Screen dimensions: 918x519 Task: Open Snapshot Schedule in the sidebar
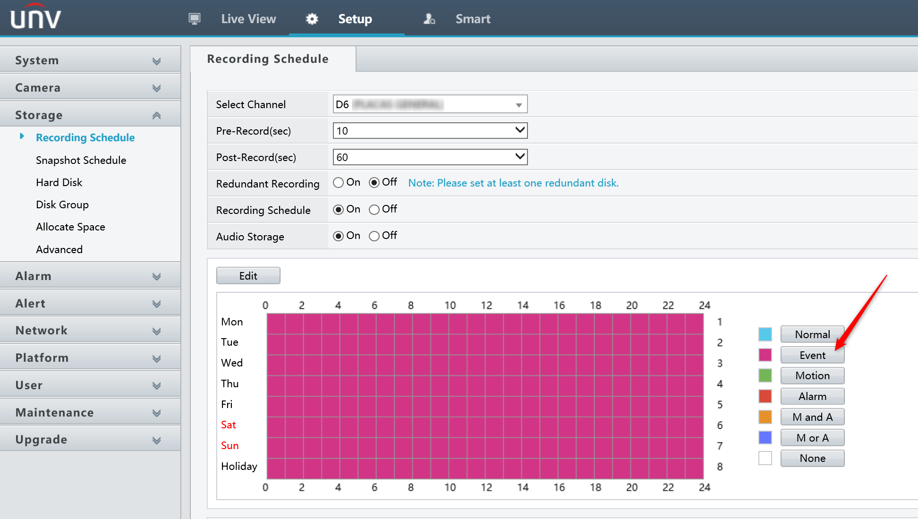(81, 160)
